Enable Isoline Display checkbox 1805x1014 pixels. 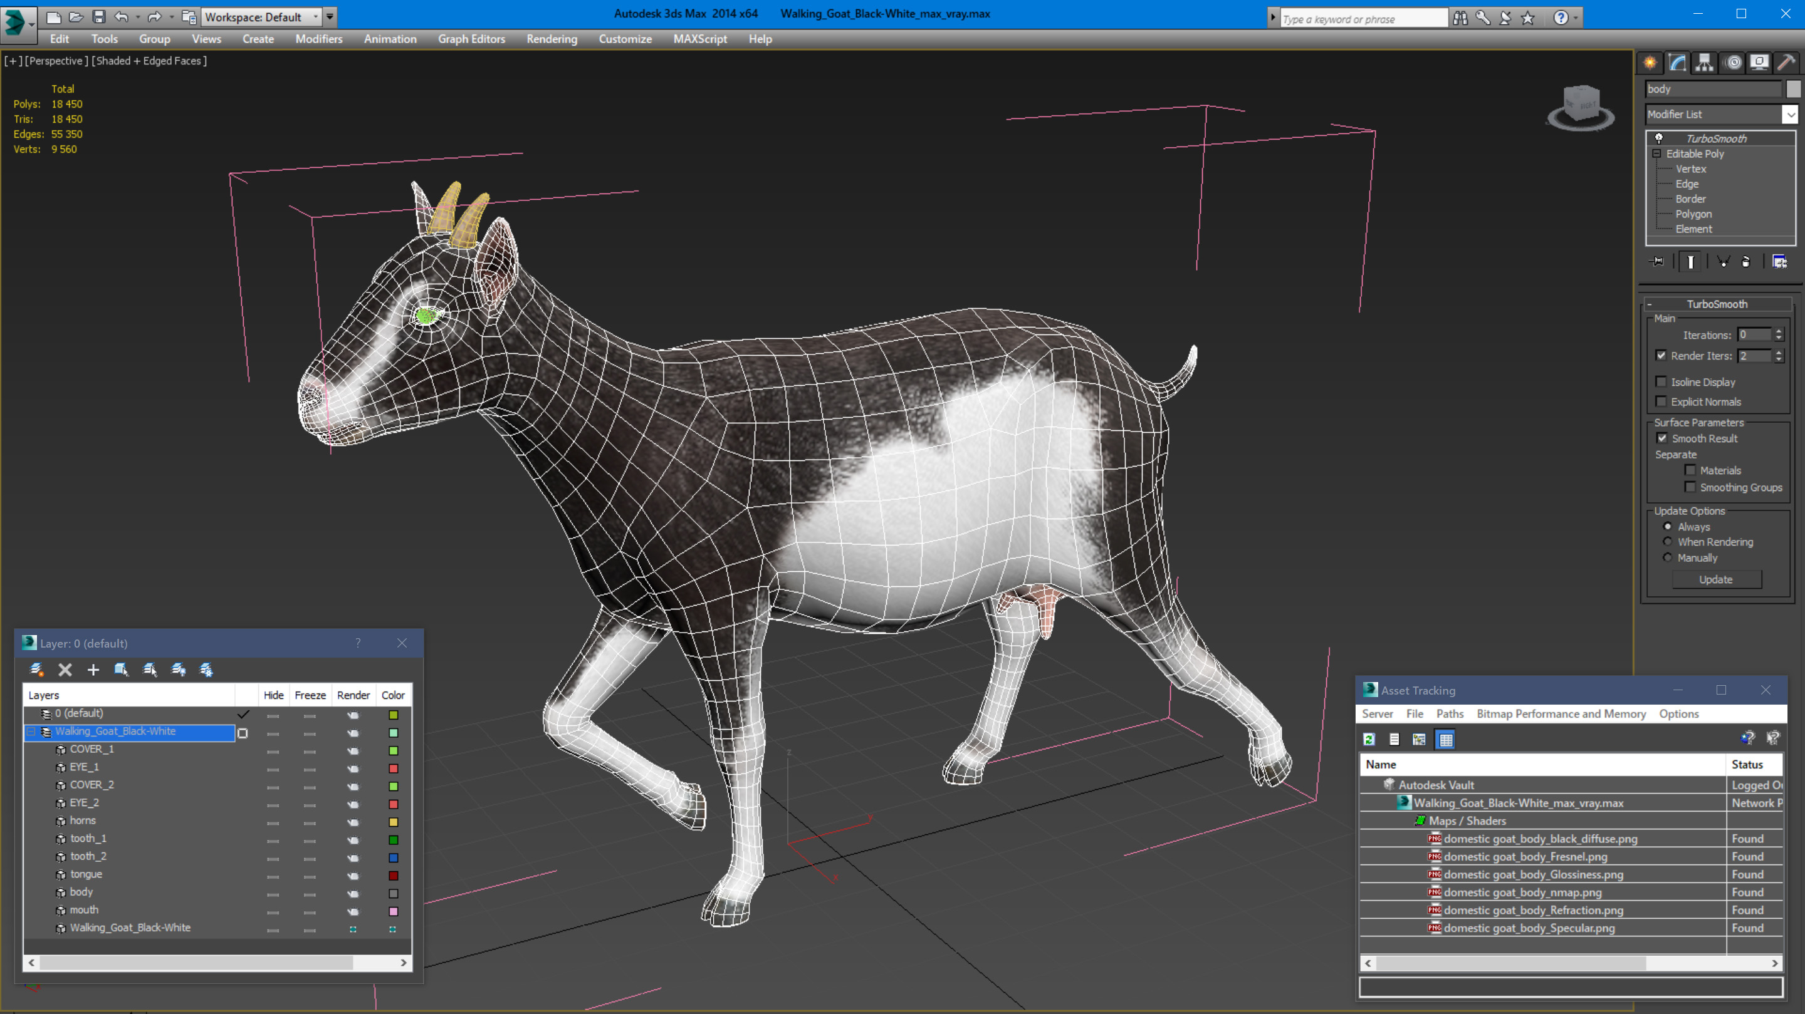[x=1661, y=381]
